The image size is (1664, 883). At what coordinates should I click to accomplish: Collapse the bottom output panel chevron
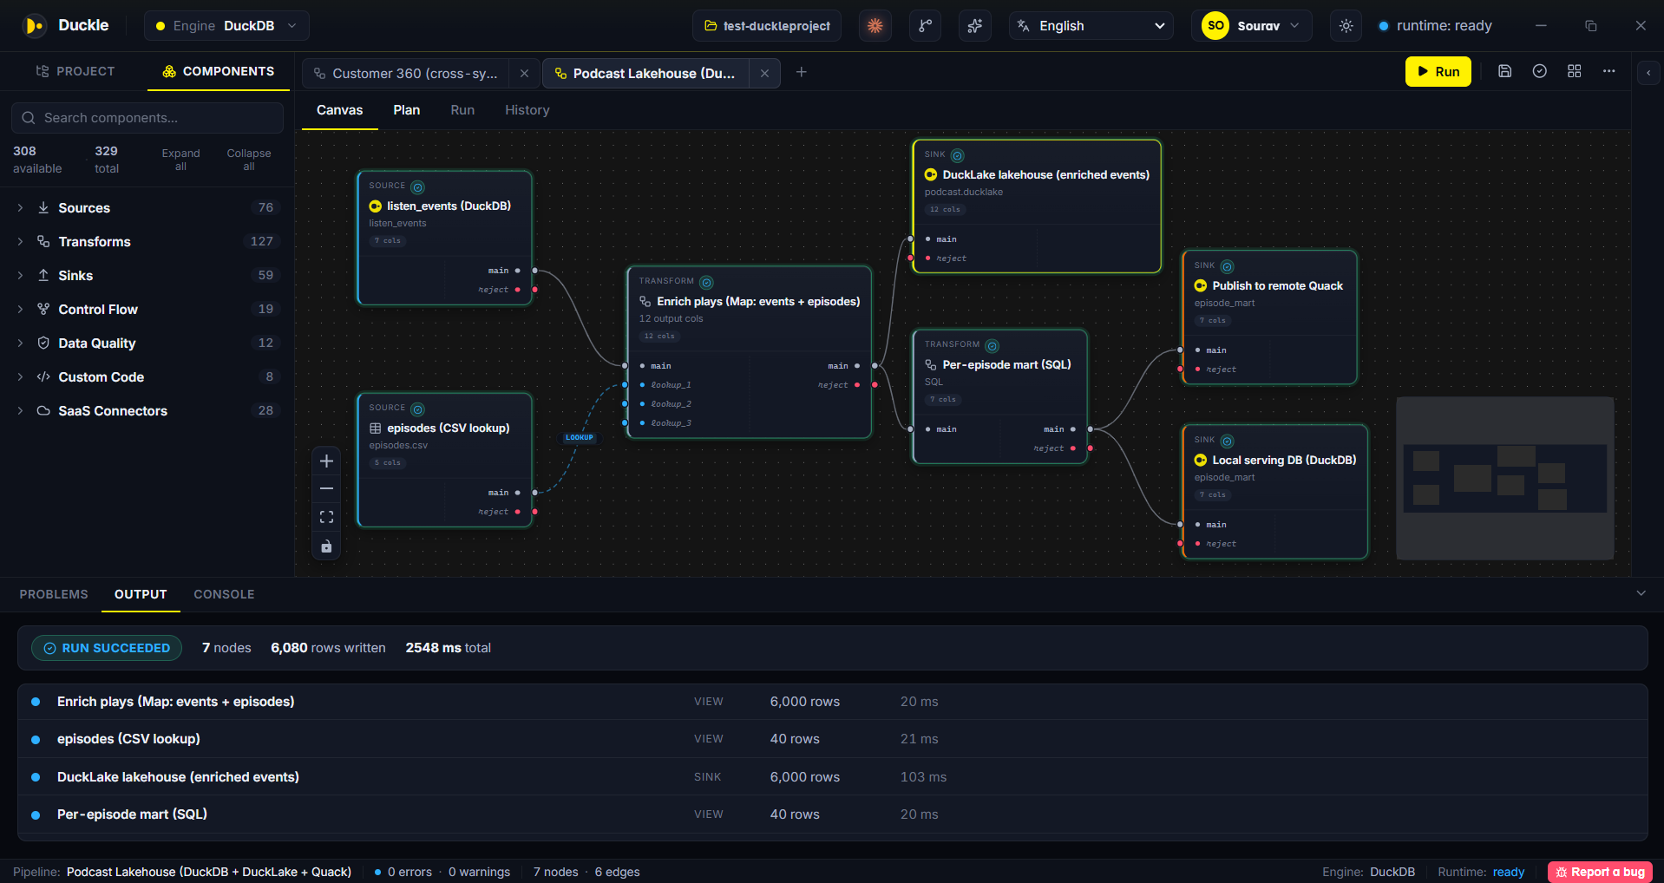1641,593
